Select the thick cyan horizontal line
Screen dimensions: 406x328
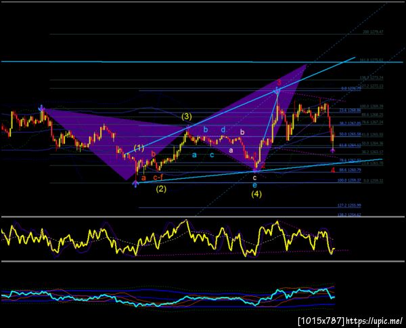point(202,62)
